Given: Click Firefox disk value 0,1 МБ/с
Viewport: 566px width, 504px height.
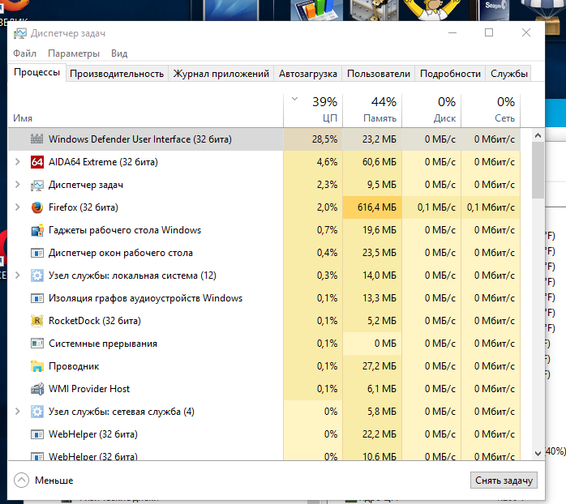Looking at the screenshot, I should click(x=436, y=207).
